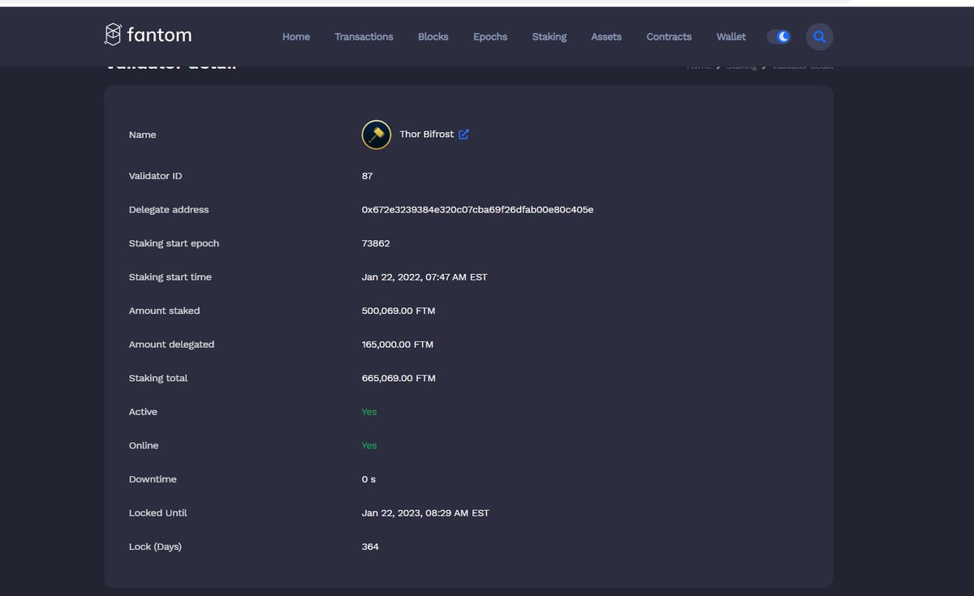Select the delegate address text
Screen dimensions: 974x596
(x=477, y=209)
